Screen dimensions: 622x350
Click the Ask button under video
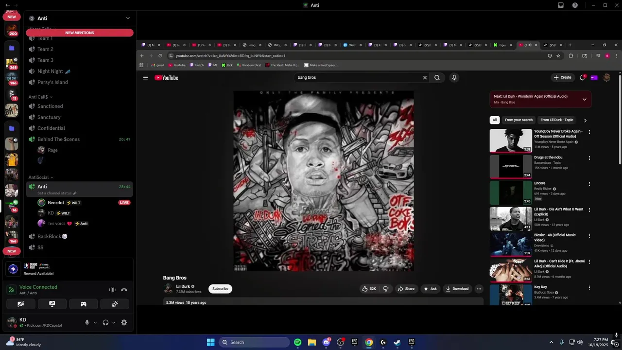[x=430, y=289]
